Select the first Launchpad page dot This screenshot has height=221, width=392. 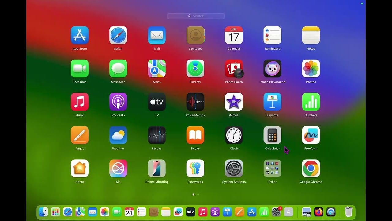point(193,194)
